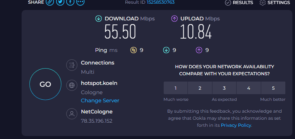Rate network availability as 1
Screen dimensions: 295x139
pos(176,88)
